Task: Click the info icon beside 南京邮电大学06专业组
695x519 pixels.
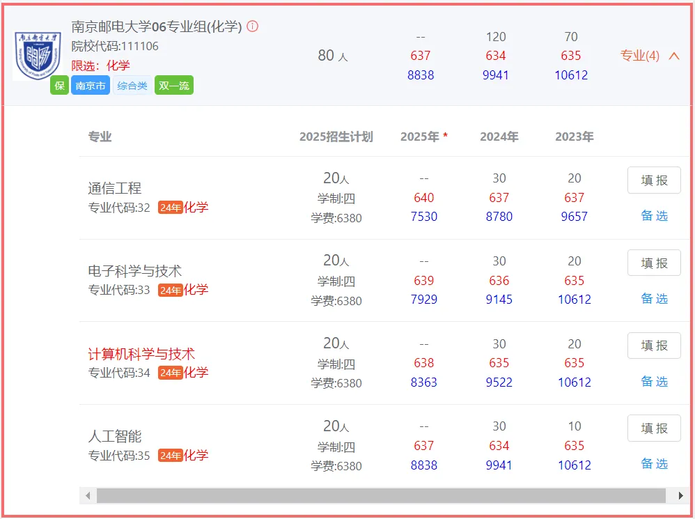Action: coord(252,26)
